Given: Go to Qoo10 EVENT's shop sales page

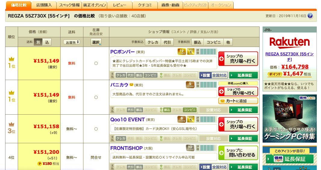Looking at the screenshot, I should click(x=238, y=124).
